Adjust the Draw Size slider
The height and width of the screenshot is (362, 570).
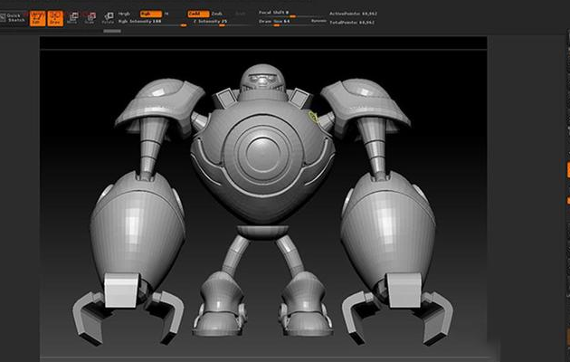(283, 22)
